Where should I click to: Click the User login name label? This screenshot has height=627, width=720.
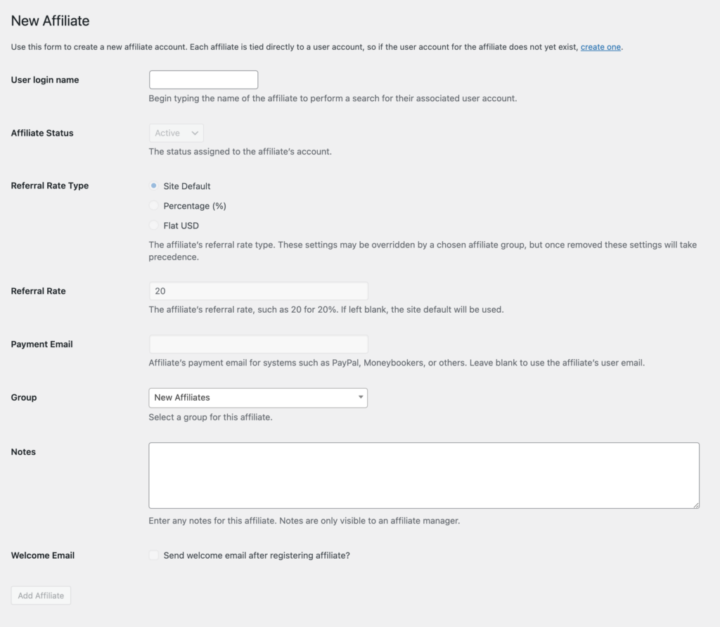point(45,80)
